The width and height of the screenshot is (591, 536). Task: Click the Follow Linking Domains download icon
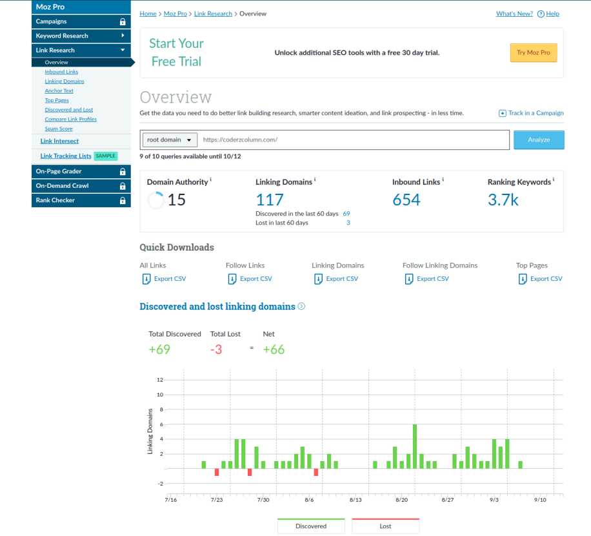[x=409, y=279]
